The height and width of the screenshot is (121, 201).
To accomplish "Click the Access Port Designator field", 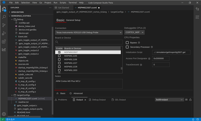I will coord(160,58).
